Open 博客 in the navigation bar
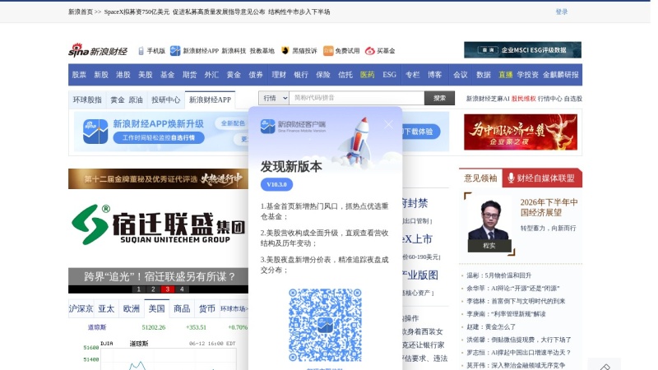Screen dimensions: 658x370 coord(435,75)
